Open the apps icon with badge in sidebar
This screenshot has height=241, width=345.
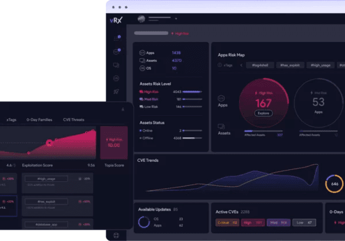click(x=117, y=52)
